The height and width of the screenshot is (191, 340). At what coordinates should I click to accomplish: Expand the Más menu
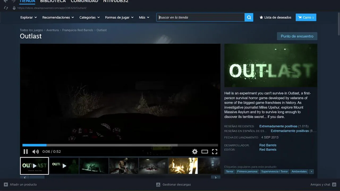click(x=144, y=18)
